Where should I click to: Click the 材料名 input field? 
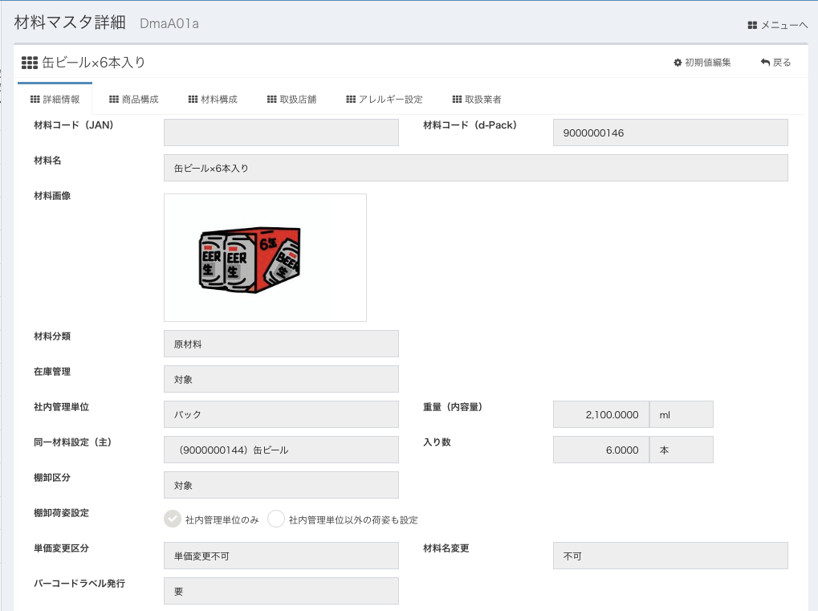click(x=475, y=168)
